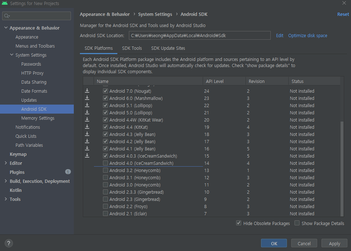The image size is (351, 251).
Task: Click the Plugins update badge
Action: point(68,172)
